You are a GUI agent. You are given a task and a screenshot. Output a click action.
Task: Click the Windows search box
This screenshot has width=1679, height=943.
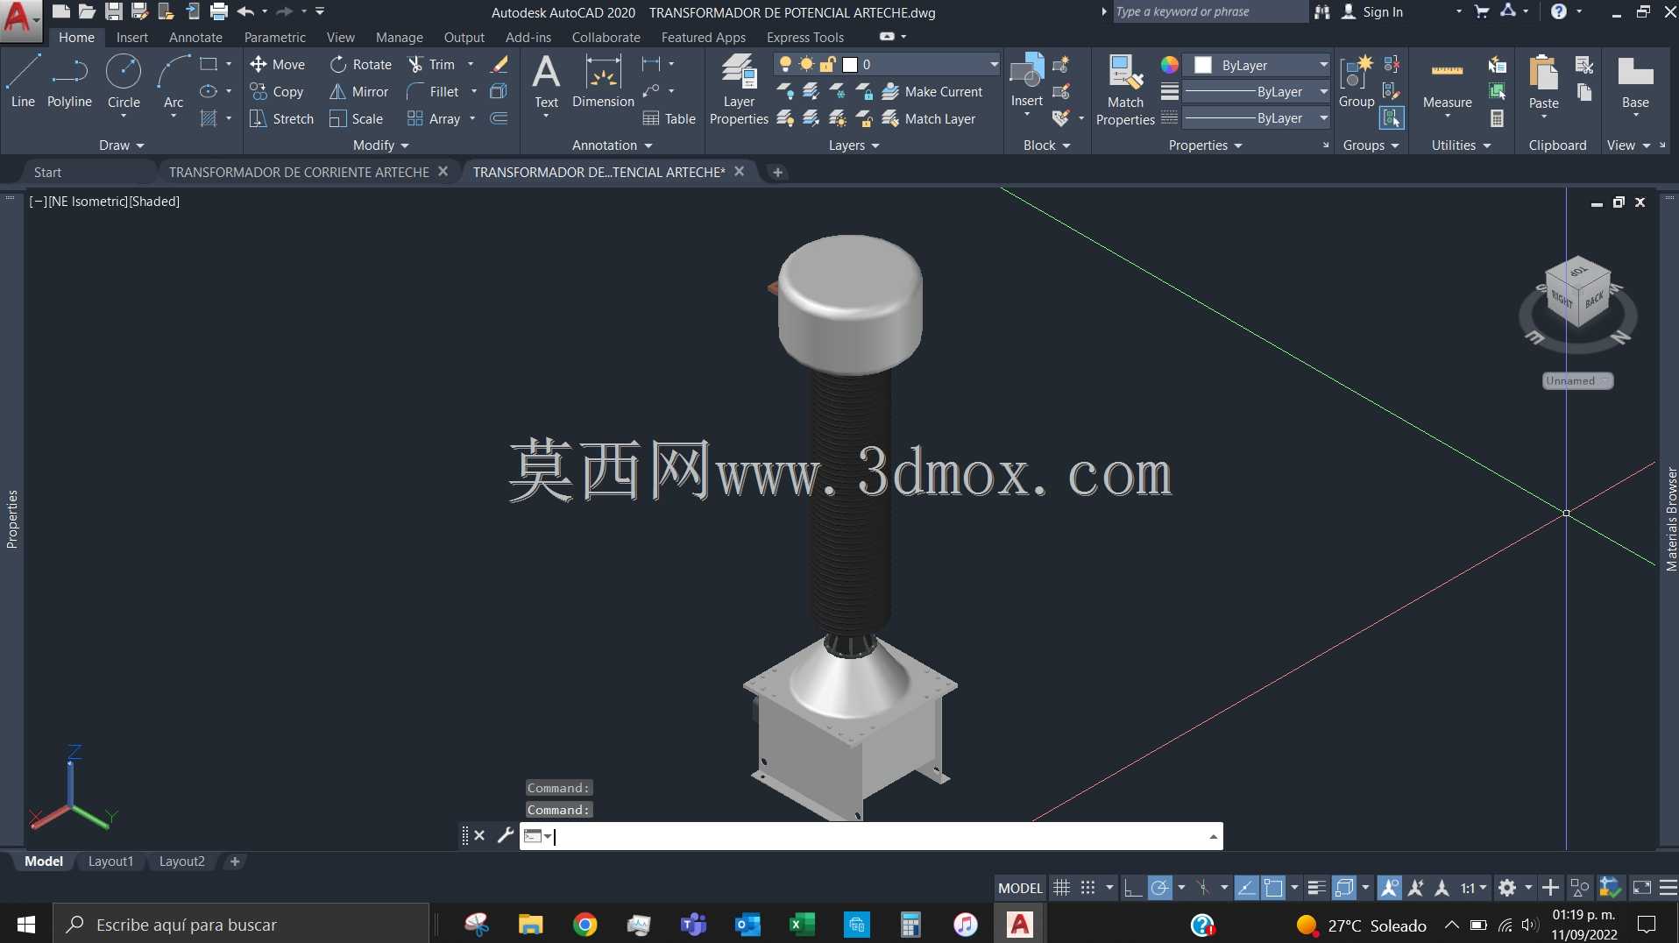[242, 925]
